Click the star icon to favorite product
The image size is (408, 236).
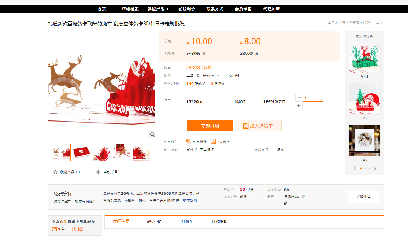coord(55,172)
